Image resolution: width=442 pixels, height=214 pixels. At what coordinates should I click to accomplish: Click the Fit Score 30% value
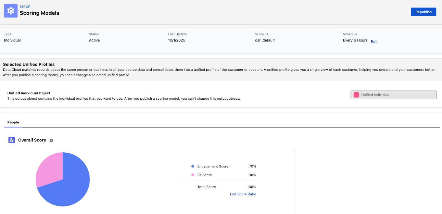(252, 175)
